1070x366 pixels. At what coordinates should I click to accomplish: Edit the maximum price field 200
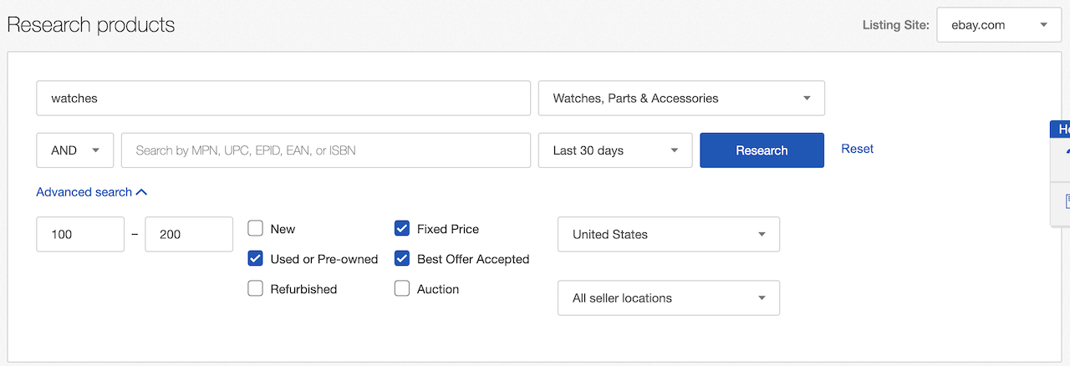(x=189, y=234)
